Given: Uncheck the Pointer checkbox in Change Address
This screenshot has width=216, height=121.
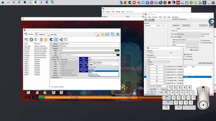Looking at the screenshot, I should 148,64.
